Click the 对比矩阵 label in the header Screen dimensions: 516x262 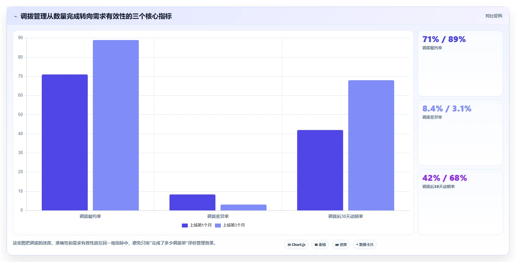(494, 16)
